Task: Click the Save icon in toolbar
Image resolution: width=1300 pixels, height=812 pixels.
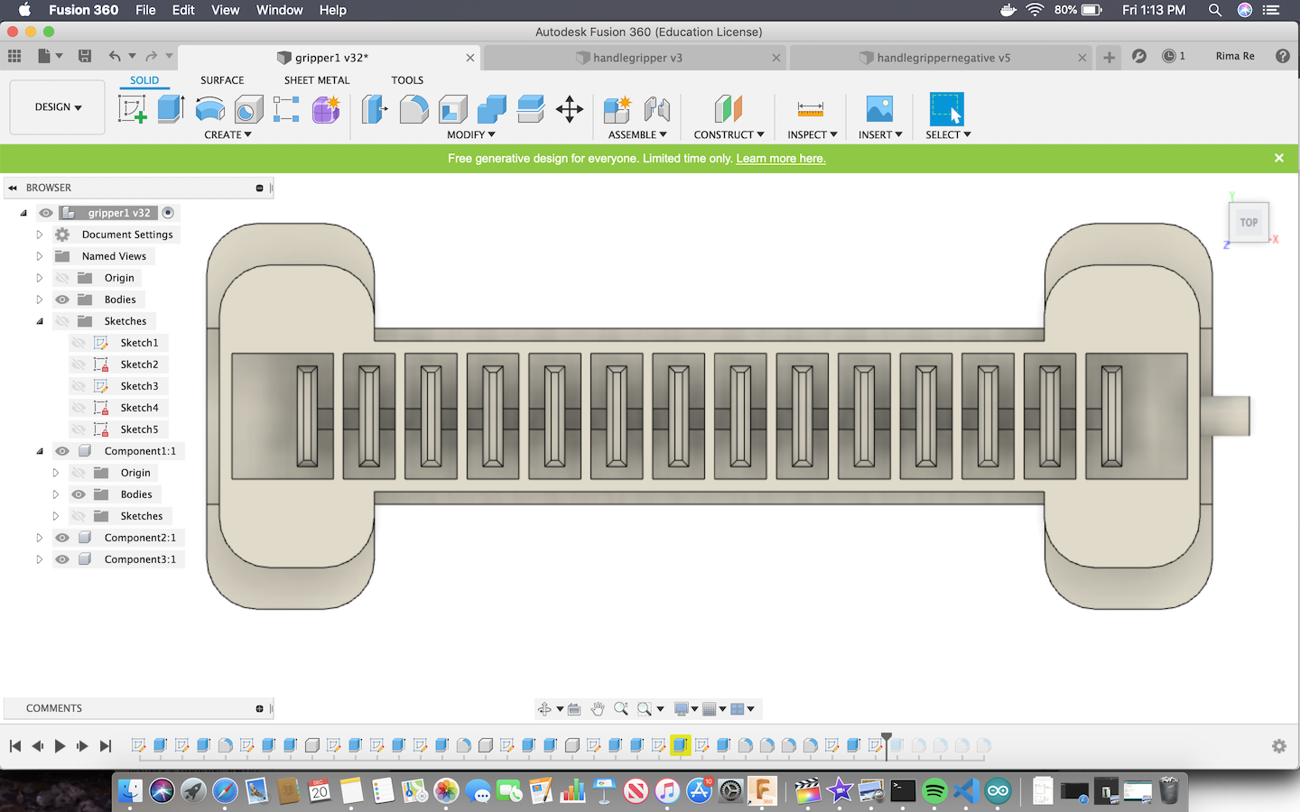Action: click(x=85, y=56)
